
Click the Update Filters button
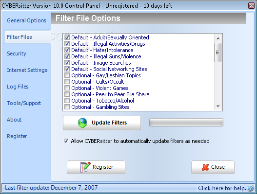click(102, 123)
